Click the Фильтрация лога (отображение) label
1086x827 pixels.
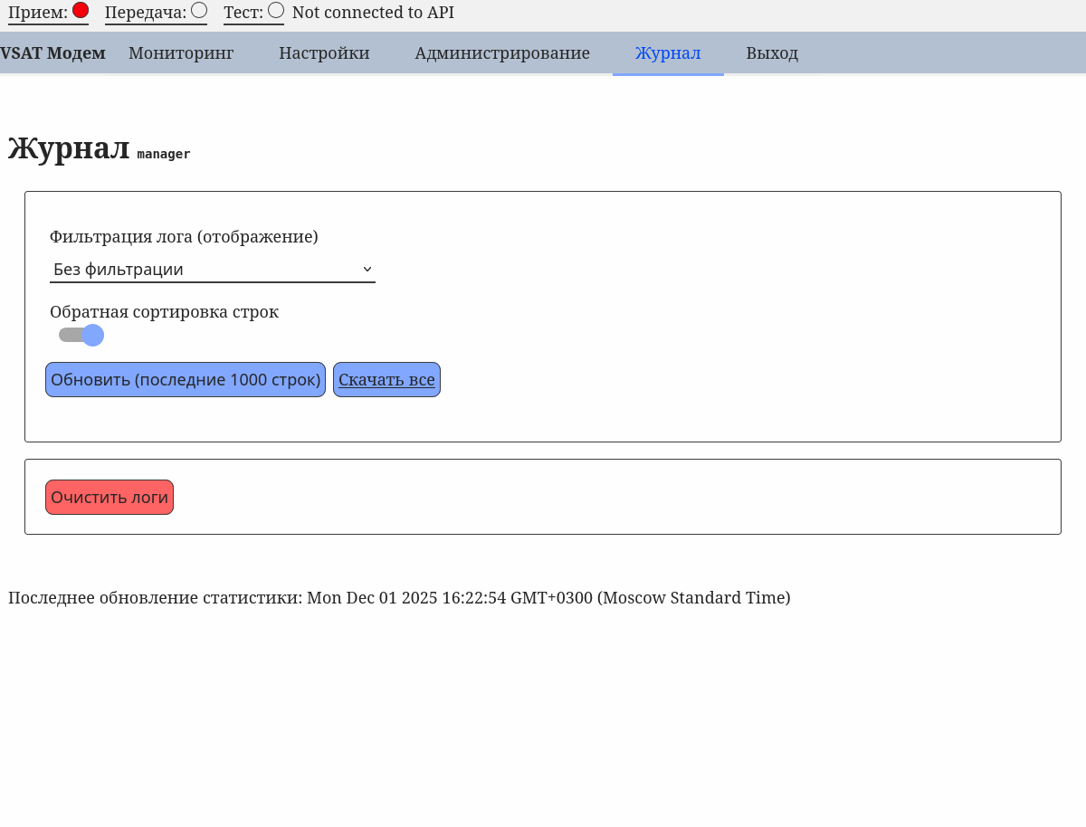click(184, 237)
